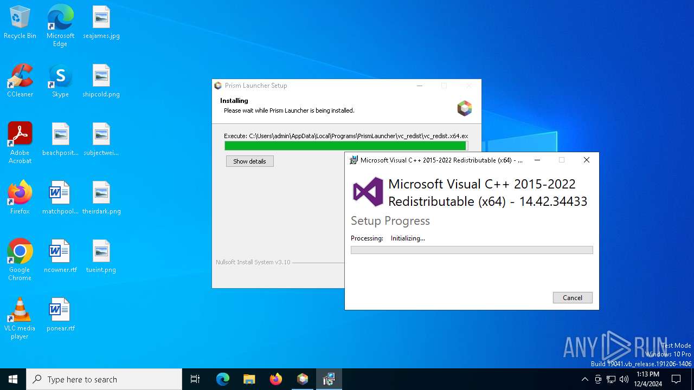Viewport: 694px width, 390px height.
Task: Click the Prism Launcher installation progress bar
Action: (346, 146)
